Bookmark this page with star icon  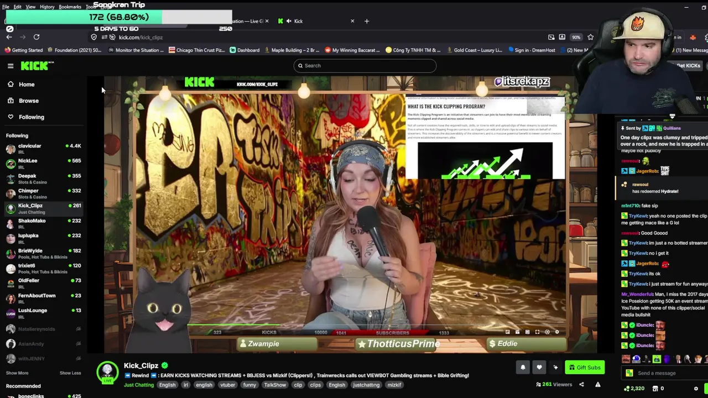point(591,37)
